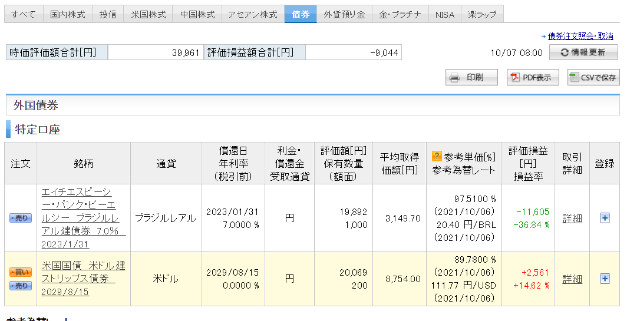Switch to NISA tab

[445, 14]
